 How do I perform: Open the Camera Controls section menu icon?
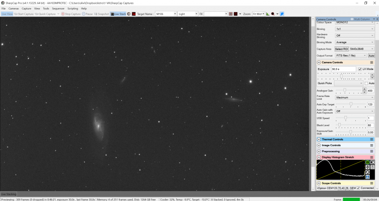tap(371, 62)
